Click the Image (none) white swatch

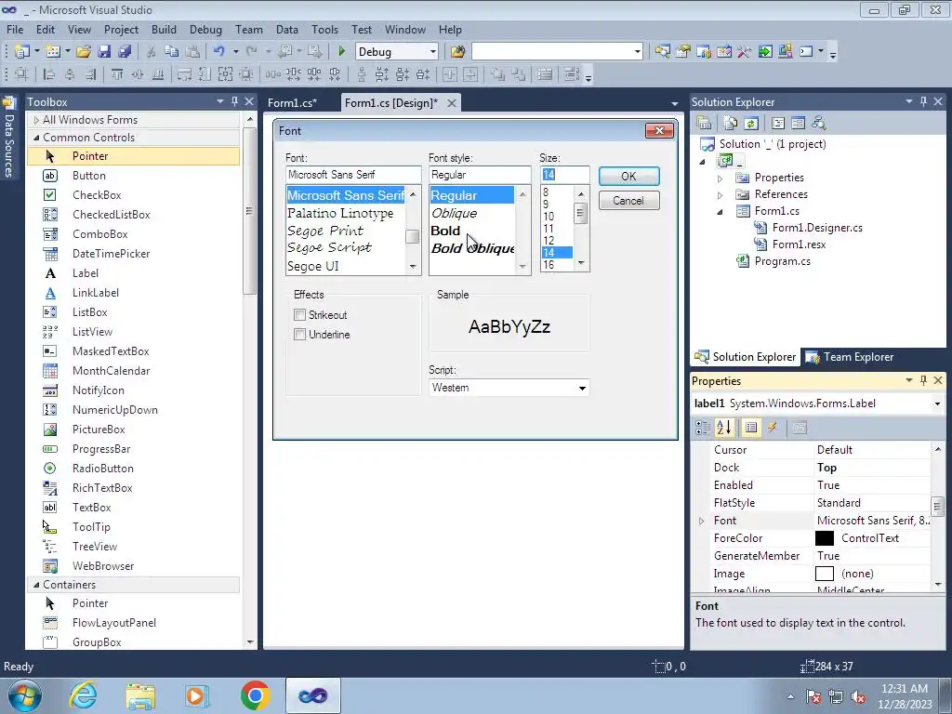click(824, 574)
